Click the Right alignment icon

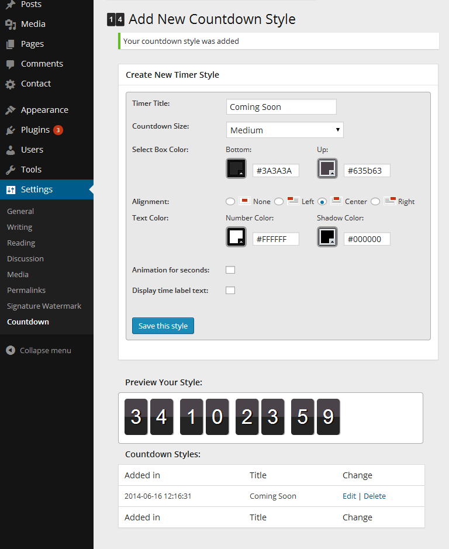click(390, 201)
